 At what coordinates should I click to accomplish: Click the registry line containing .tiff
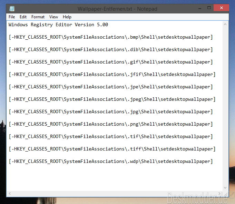pos(112,149)
